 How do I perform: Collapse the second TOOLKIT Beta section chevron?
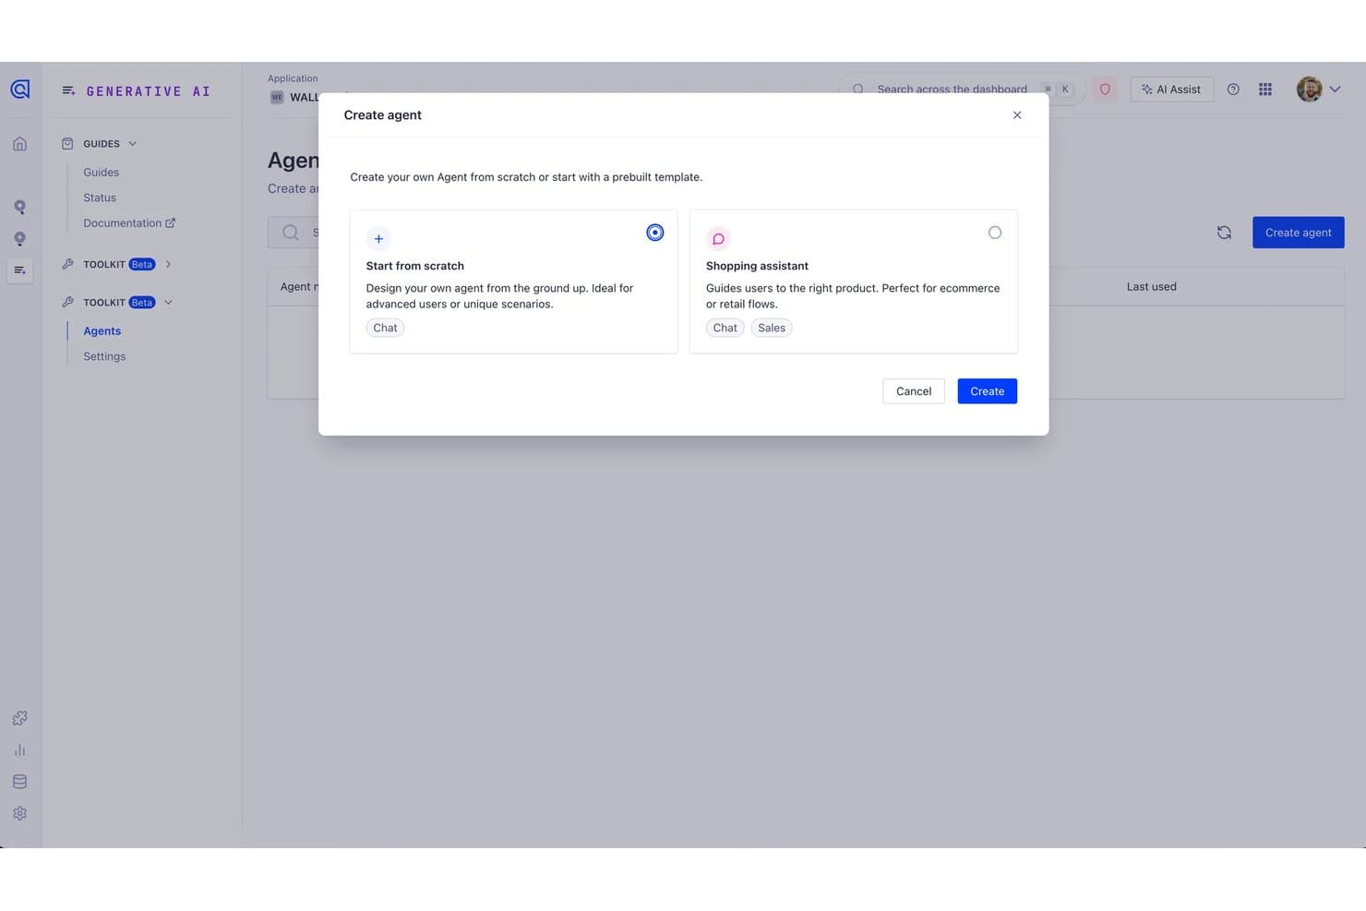coord(168,303)
